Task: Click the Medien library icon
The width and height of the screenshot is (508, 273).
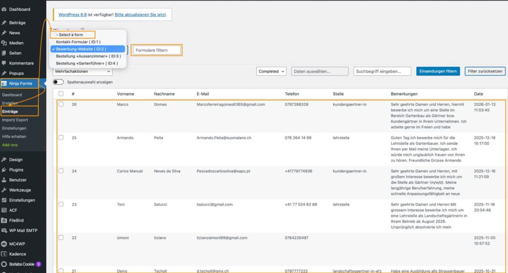Action: (x=4, y=43)
